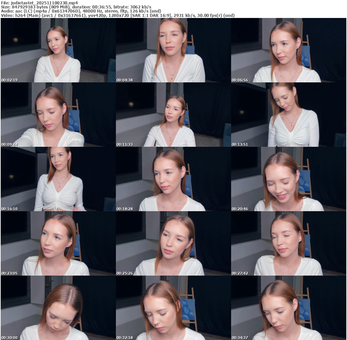Select the thumbnail stamped 00:18:28
This screenshot has width=347, height=340.
173,179
